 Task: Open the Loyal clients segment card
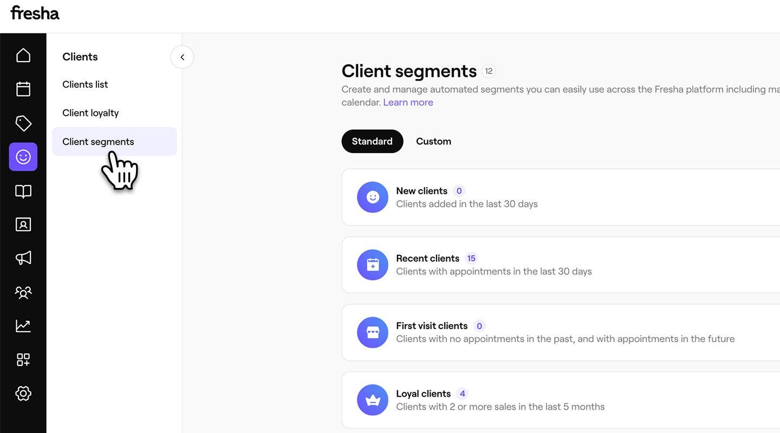(x=561, y=400)
